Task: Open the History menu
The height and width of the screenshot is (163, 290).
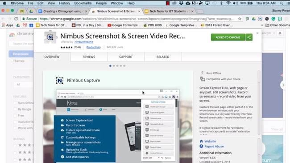Action: point(64,3)
